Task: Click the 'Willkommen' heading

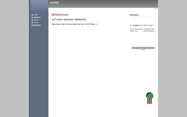Action: pyautogui.click(x=60, y=15)
